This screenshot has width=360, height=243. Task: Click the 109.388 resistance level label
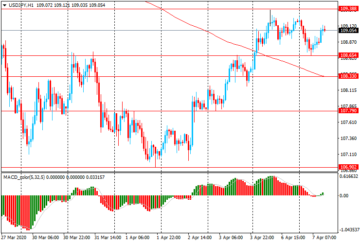348,9
